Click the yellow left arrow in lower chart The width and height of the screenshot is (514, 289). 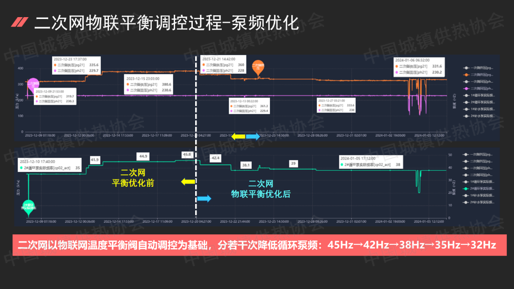tap(188, 182)
